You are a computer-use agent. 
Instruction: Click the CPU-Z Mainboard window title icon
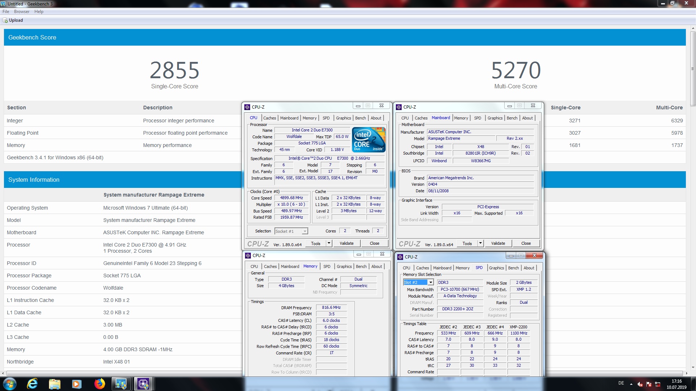point(399,107)
